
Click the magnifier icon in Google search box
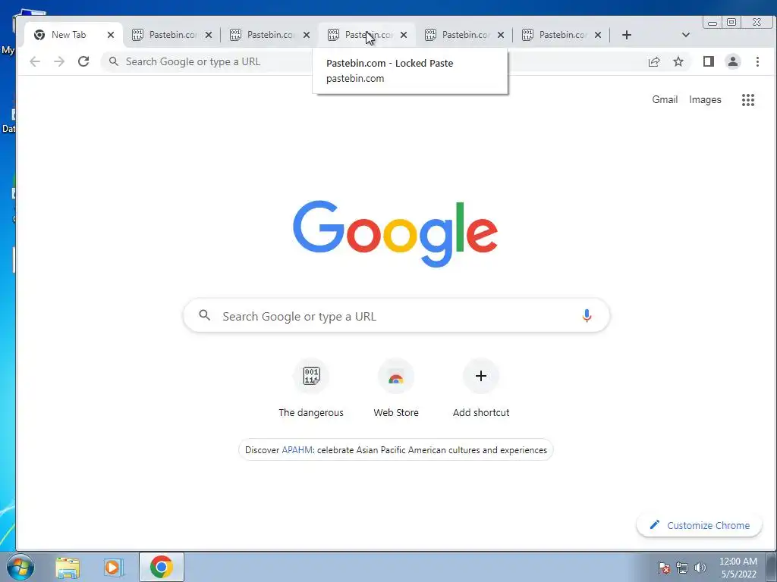pos(204,315)
